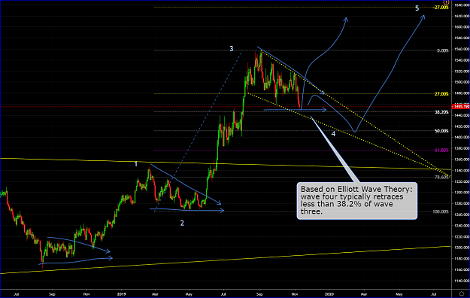Click the orange alert indicator icon
Viewport: 470px width, 298px height.
pyautogui.click(x=446, y=2)
